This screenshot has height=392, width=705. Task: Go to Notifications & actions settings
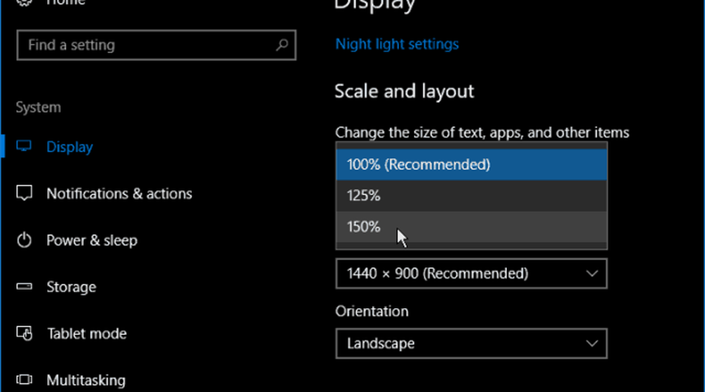(119, 194)
